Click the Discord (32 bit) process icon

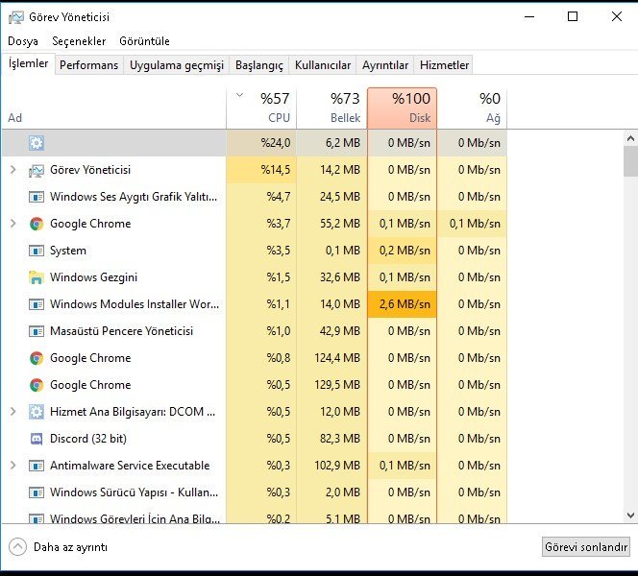pyautogui.click(x=37, y=439)
